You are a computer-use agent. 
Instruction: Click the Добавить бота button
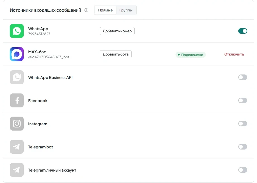[x=116, y=54]
